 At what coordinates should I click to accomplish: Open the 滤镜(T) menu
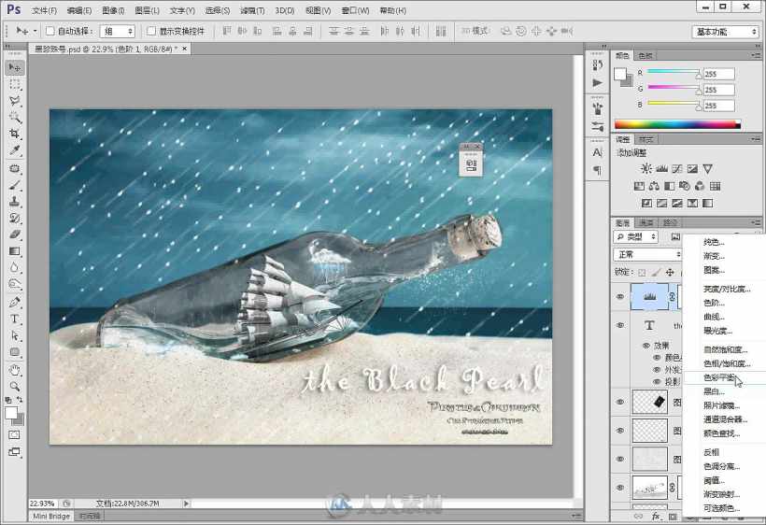pyautogui.click(x=252, y=10)
